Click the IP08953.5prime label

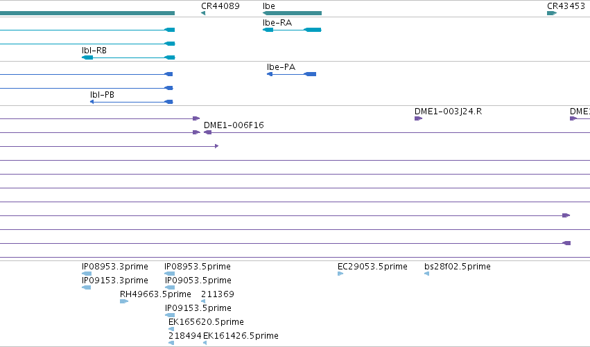click(198, 267)
